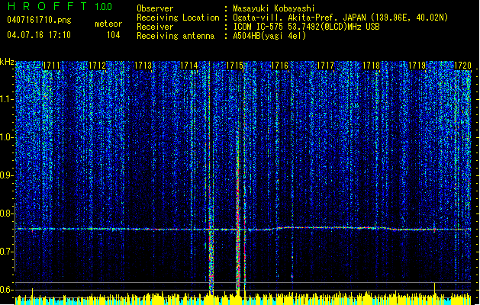Click the 1711 time marker
The width and height of the screenshot is (480, 305).
tap(51, 66)
